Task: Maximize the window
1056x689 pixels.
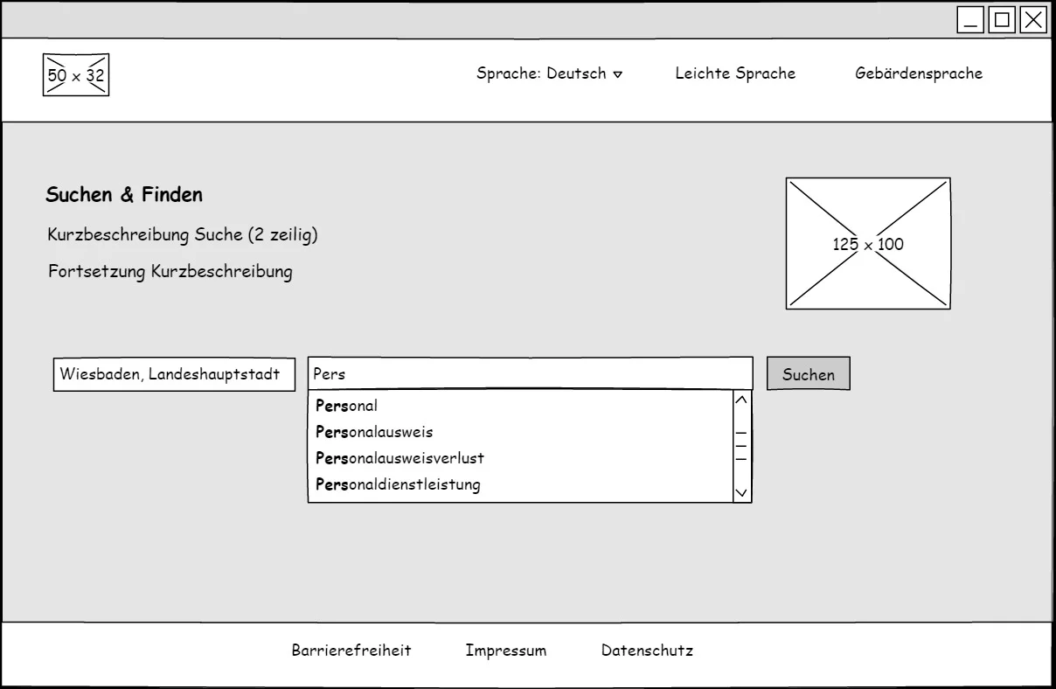Action: tap(1002, 20)
